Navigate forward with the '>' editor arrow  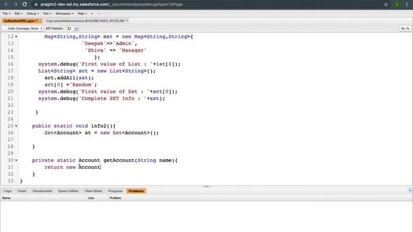99,14
